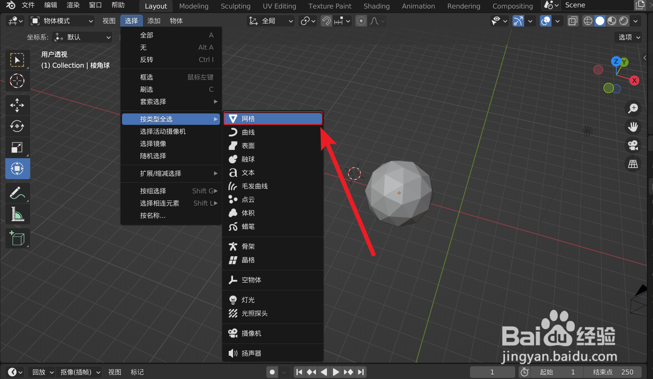Click the blue Z axis gizmo

(616, 61)
